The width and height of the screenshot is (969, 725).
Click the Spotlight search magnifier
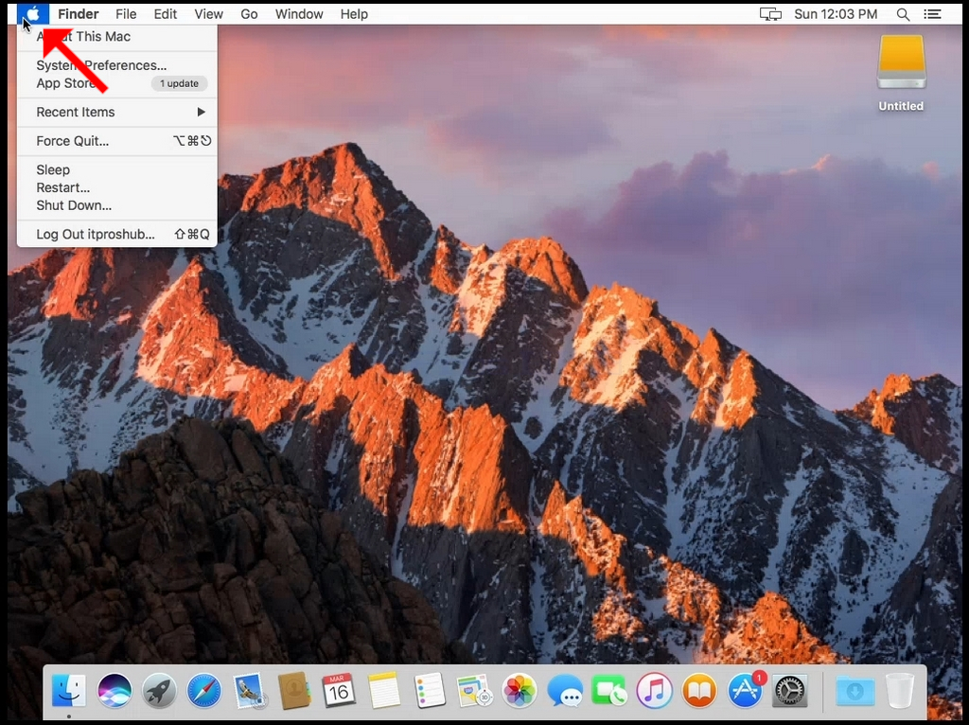(903, 14)
